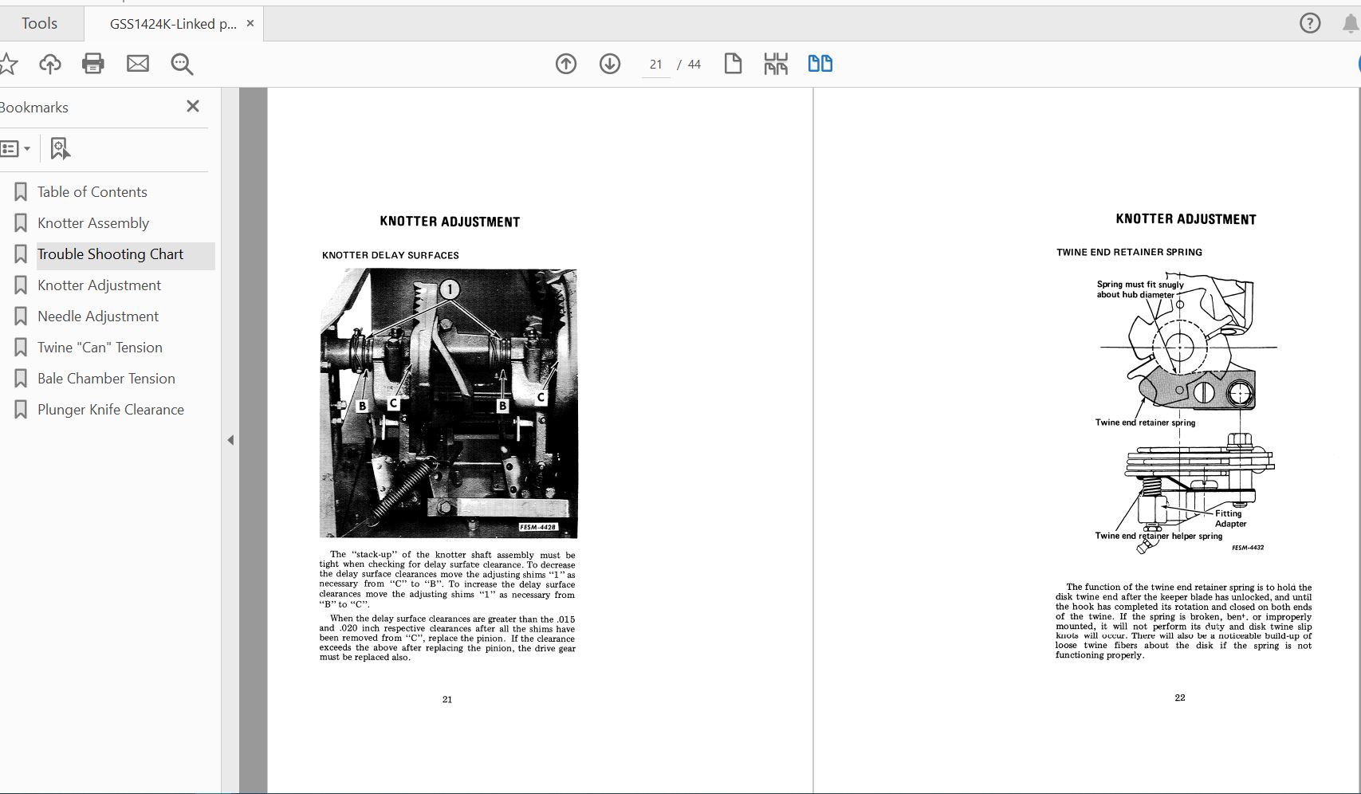Close the Bookmarks panel
The height and width of the screenshot is (794, 1361).
coord(193,107)
